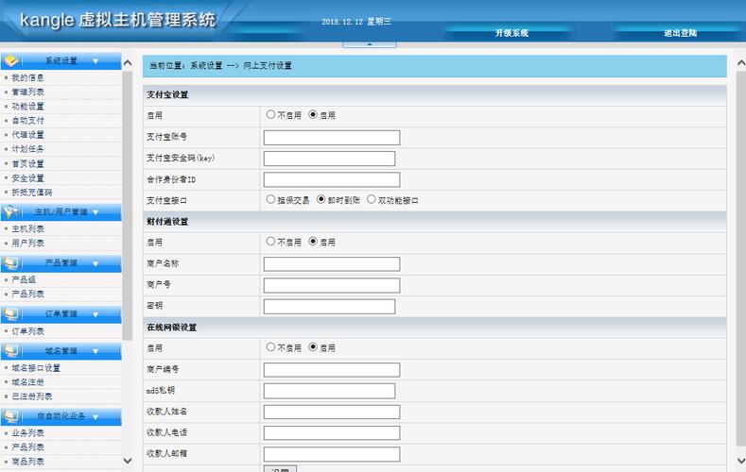Image resolution: width=746 pixels, height=472 pixels.
Task: Click the 产品管理 section monitor icon
Action: tap(11, 262)
